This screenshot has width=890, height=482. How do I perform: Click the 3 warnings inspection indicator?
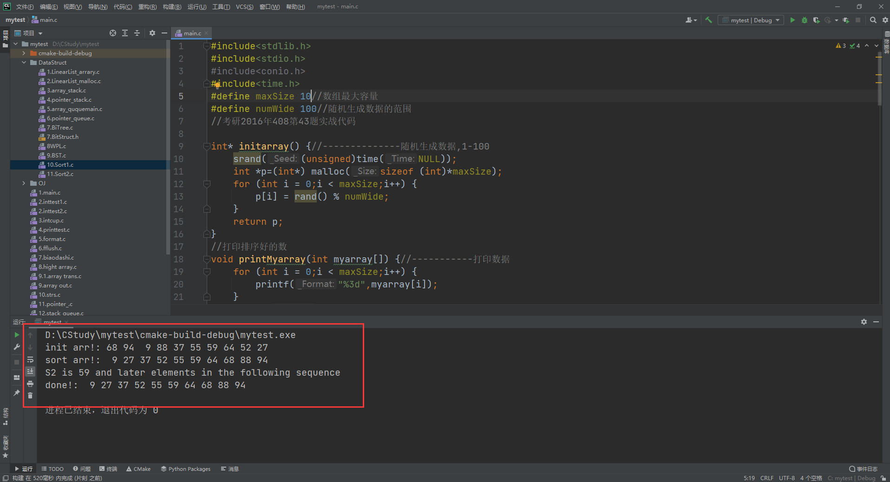tap(841, 46)
